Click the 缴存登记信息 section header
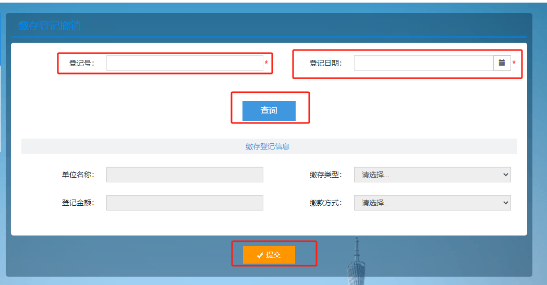This screenshot has width=547, height=285. (268, 146)
